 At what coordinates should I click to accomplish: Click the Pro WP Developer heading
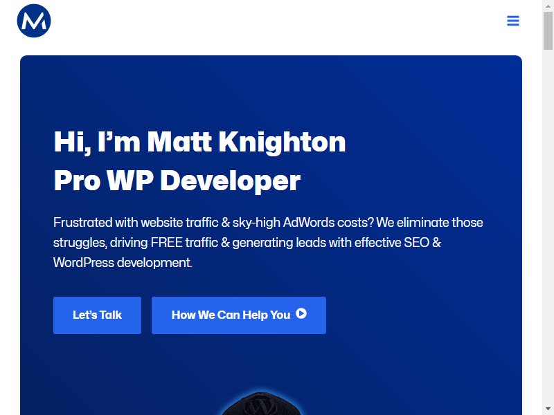tap(177, 181)
